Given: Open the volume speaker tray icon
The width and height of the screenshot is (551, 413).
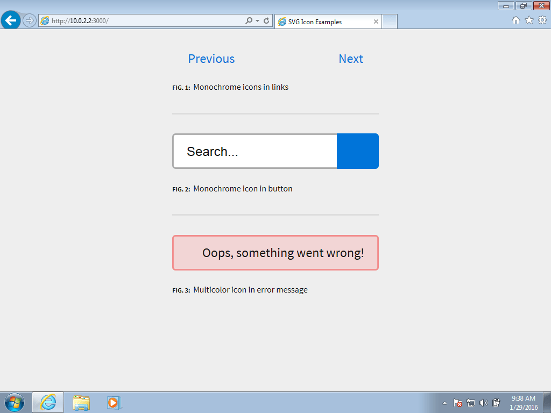Looking at the screenshot, I should (x=484, y=403).
